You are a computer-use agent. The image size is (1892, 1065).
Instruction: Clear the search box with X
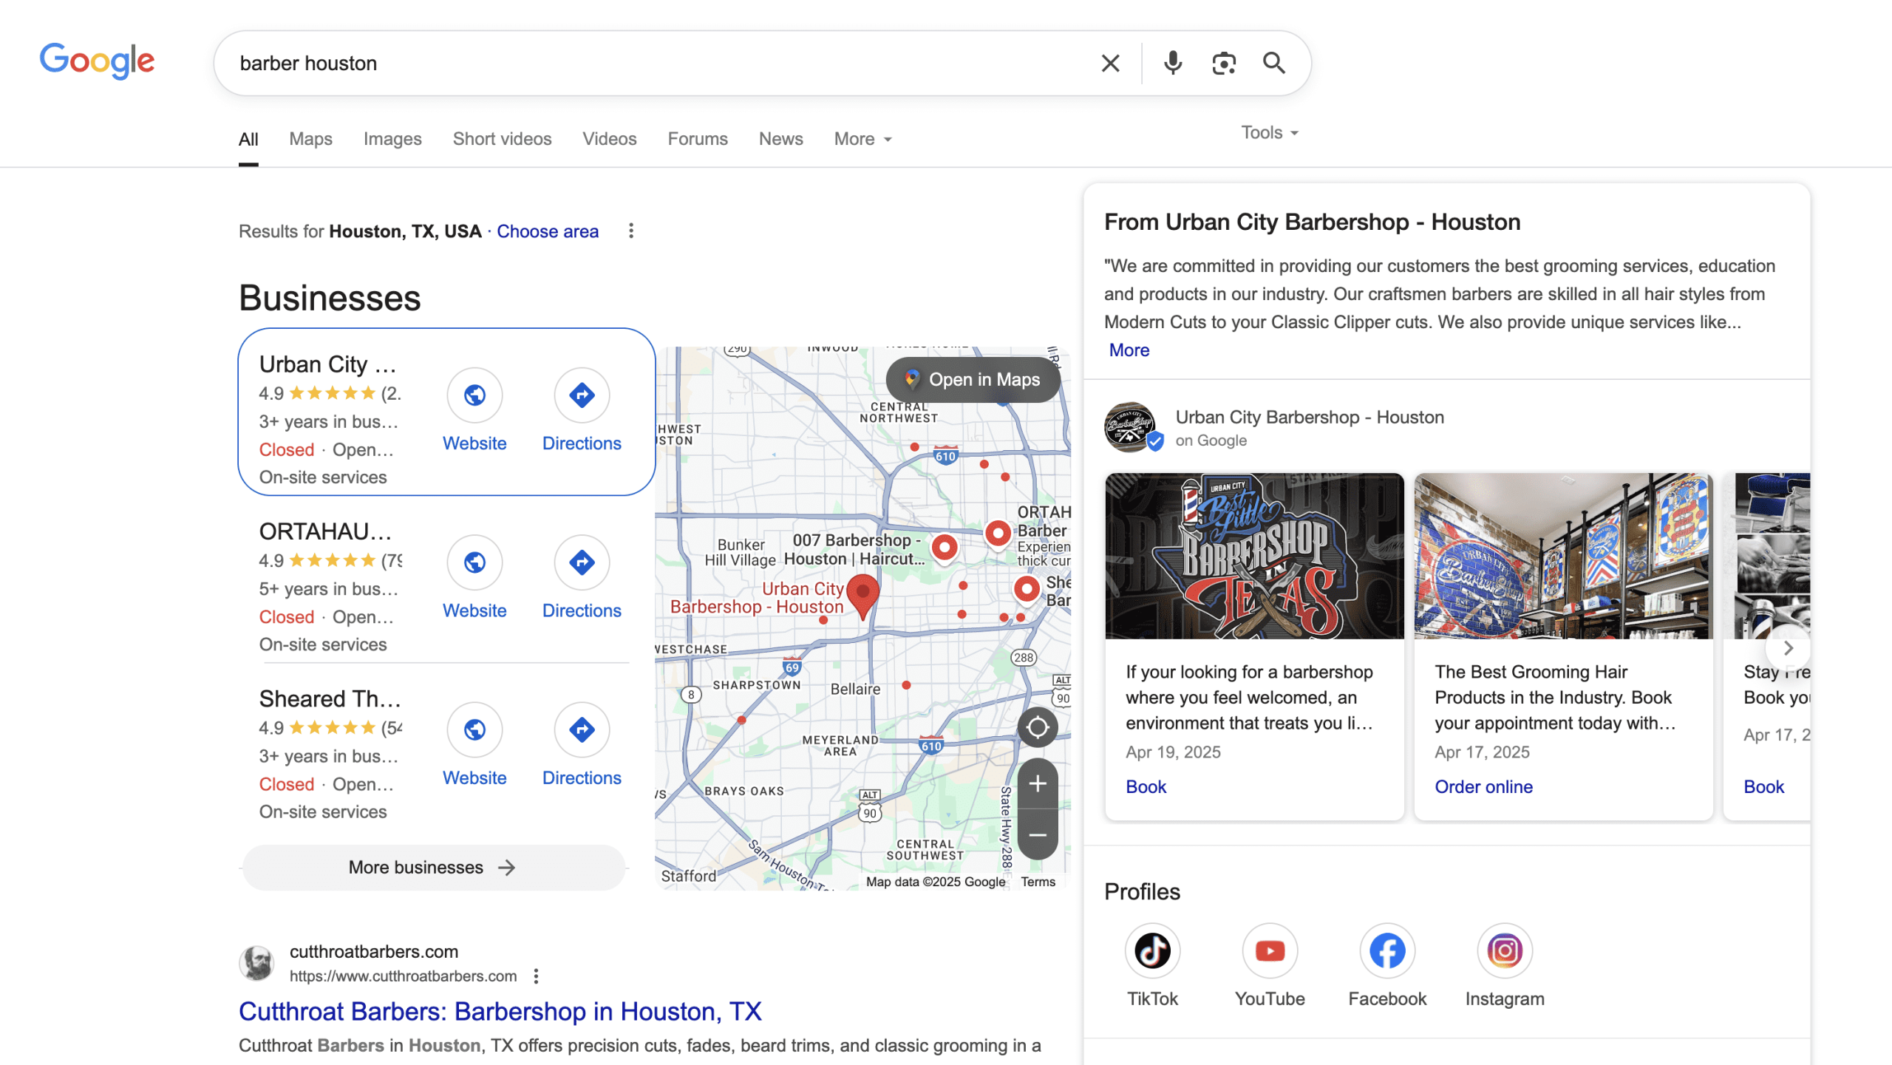(1110, 64)
